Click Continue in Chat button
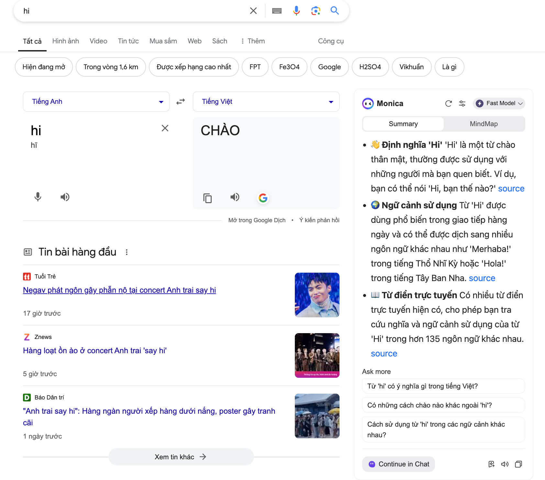Viewport: 545px width, 480px height. coord(398,464)
